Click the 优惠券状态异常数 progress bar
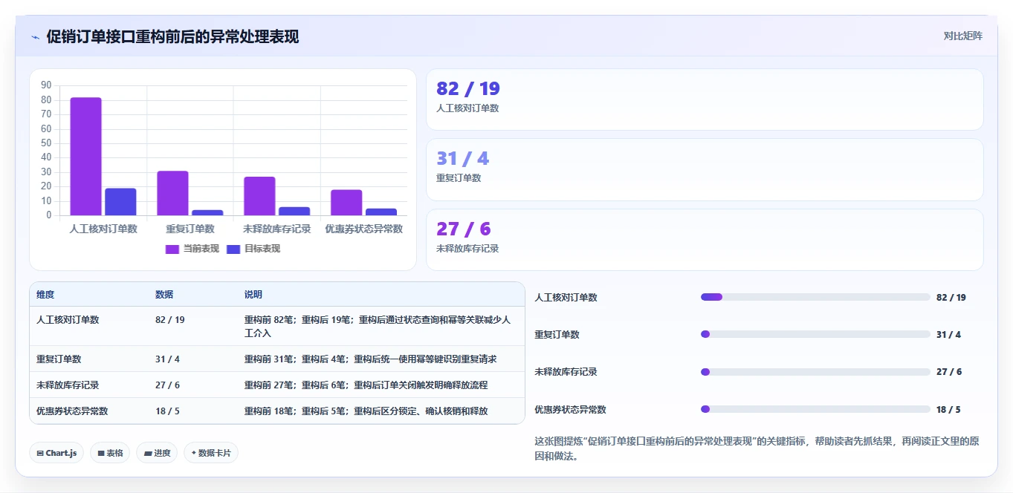Image resolution: width=1013 pixels, height=493 pixels. (x=815, y=409)
